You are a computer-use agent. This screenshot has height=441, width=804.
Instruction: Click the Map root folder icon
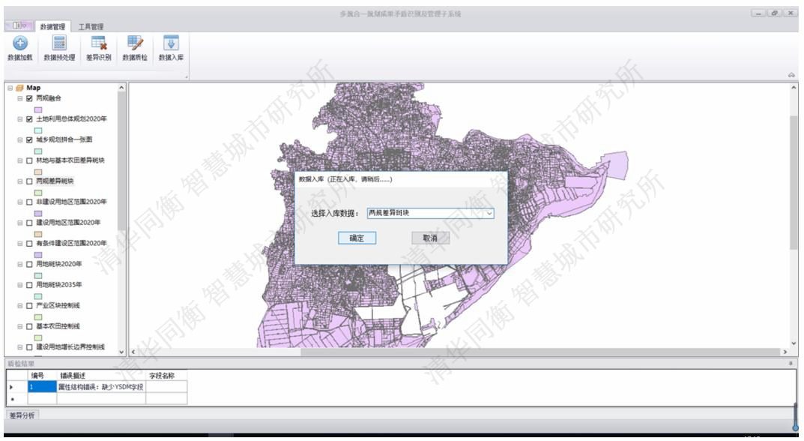tap(19, 88)
